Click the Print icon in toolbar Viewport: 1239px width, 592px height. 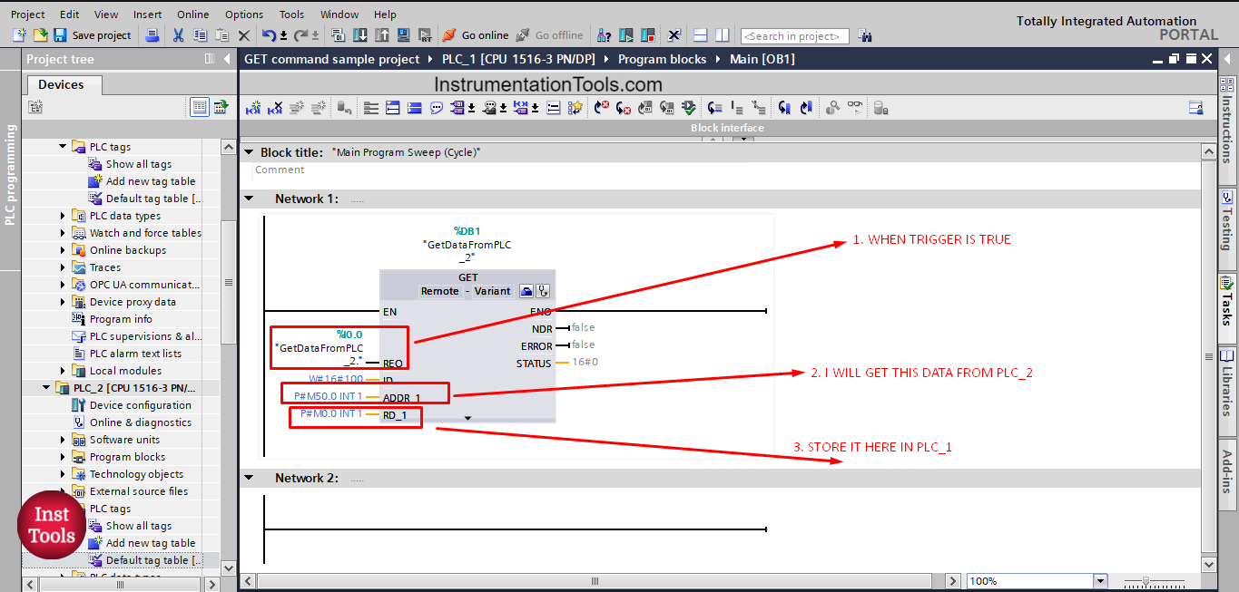(152, 35)
